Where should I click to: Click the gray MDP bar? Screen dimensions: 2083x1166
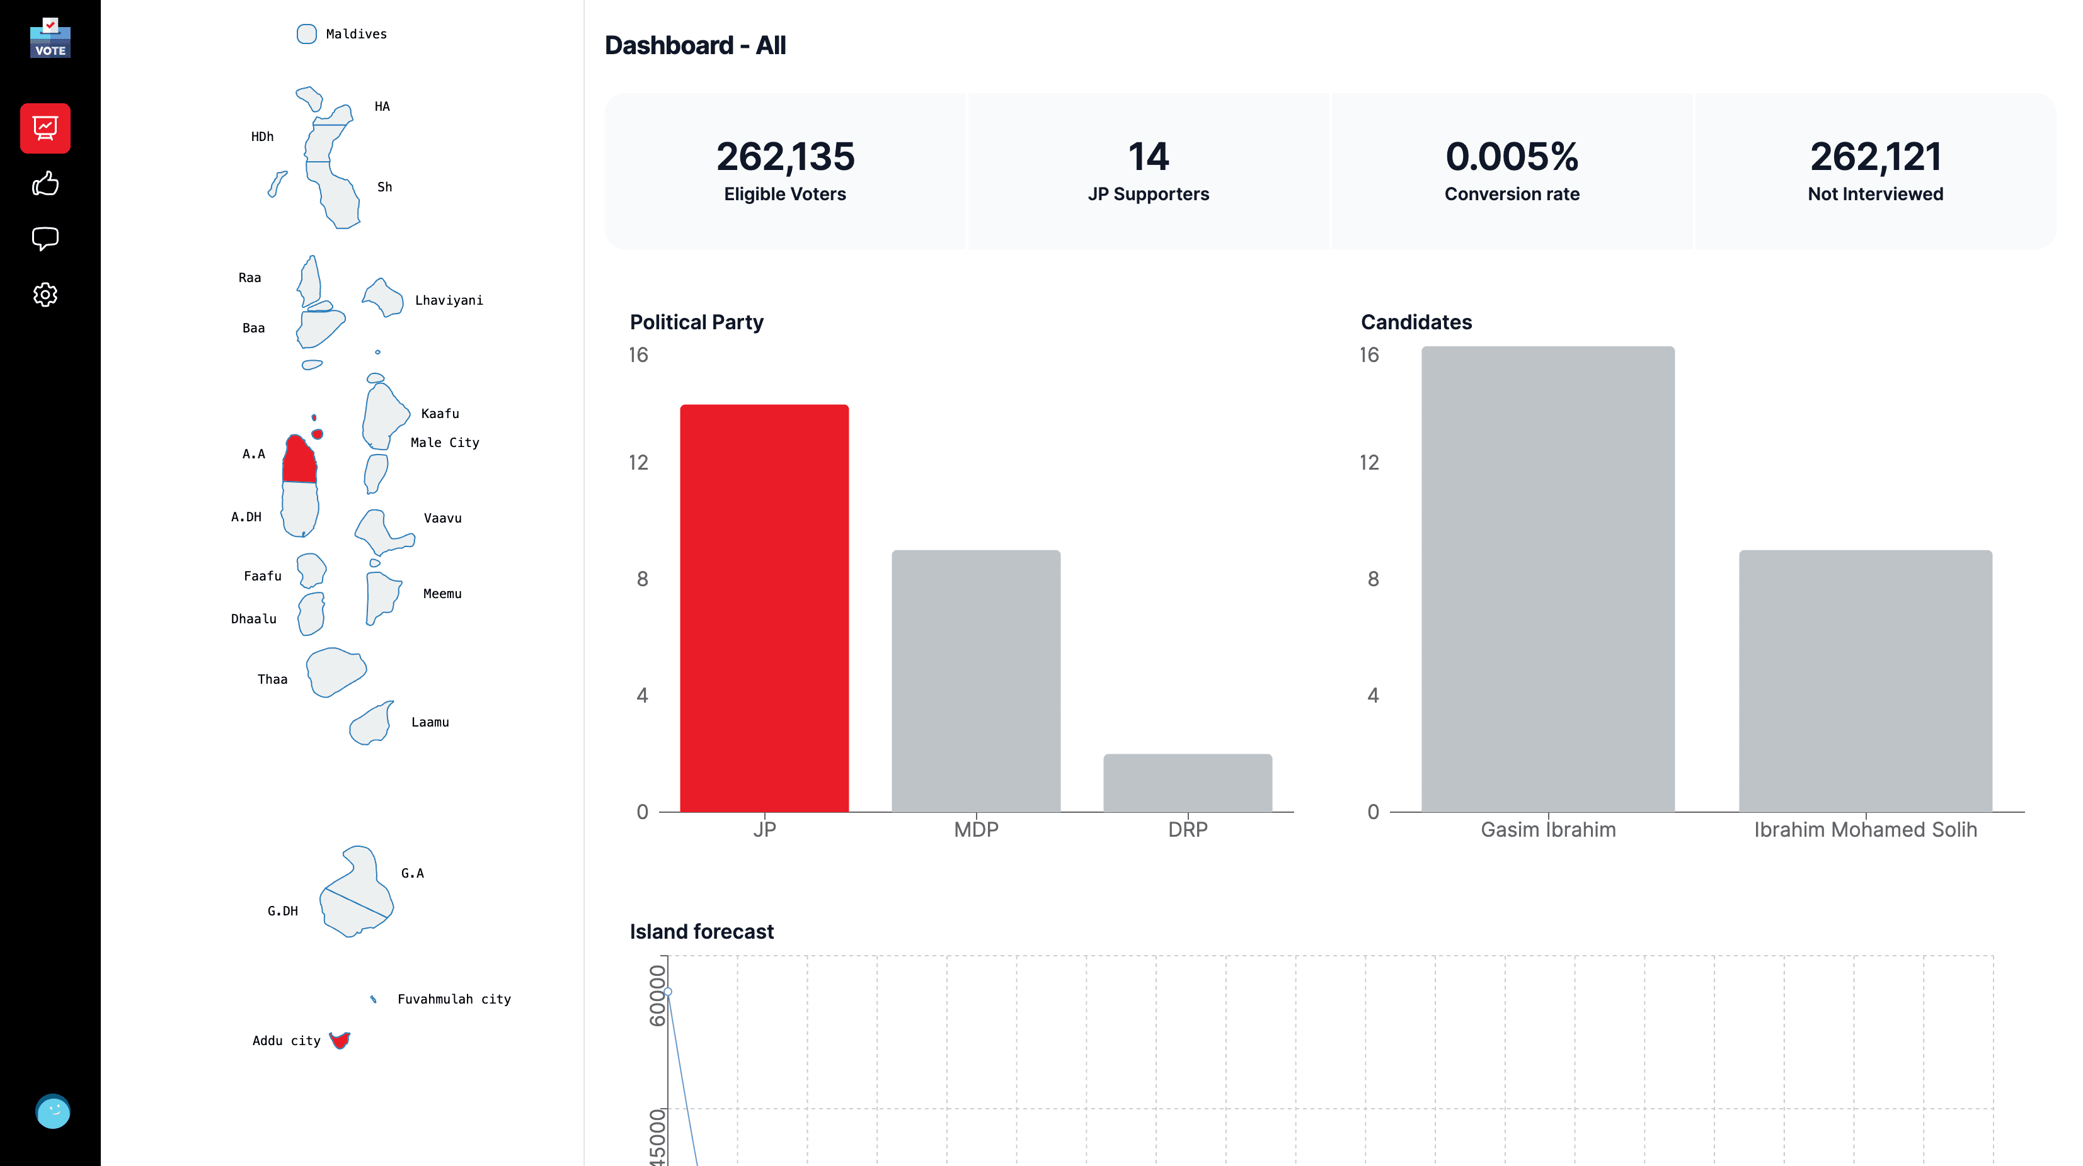pyautogui.click(x=976, y=681)
